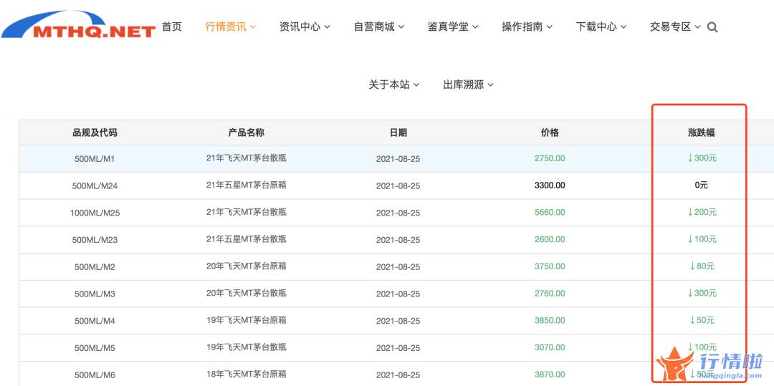
Task: Select the 500ML/M5 code cell
Action: click(95, 348)
